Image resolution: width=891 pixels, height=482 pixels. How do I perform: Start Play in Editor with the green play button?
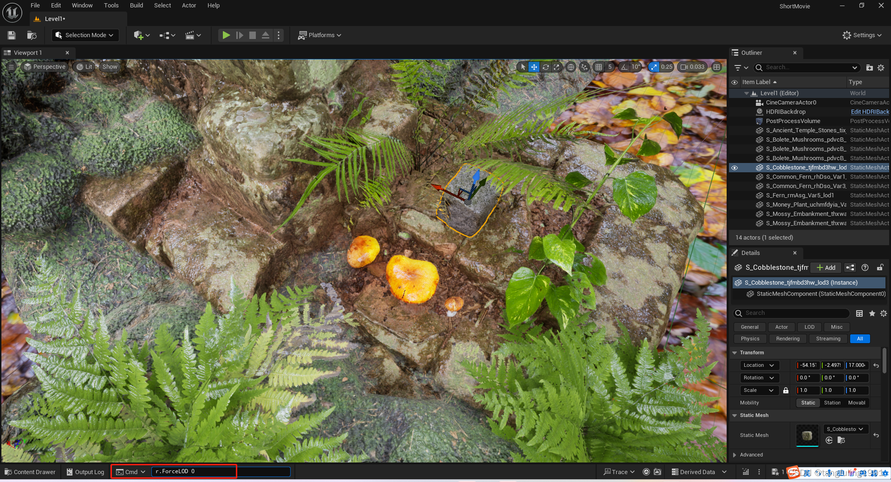226,35
